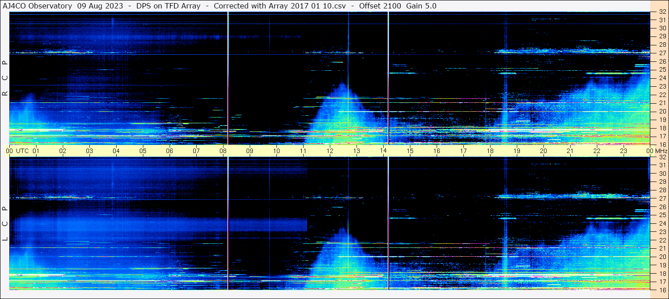
Task: Select the 28 MHz label of LCP panel
Action: [x=662, y=190]
